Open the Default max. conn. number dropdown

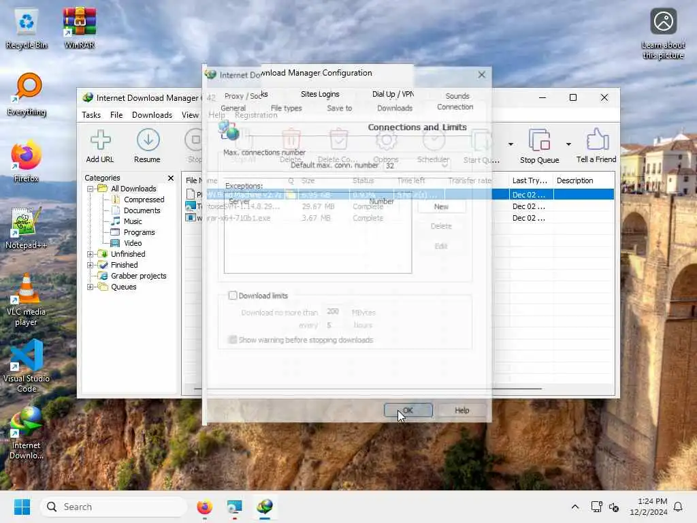tap(444, 165)
